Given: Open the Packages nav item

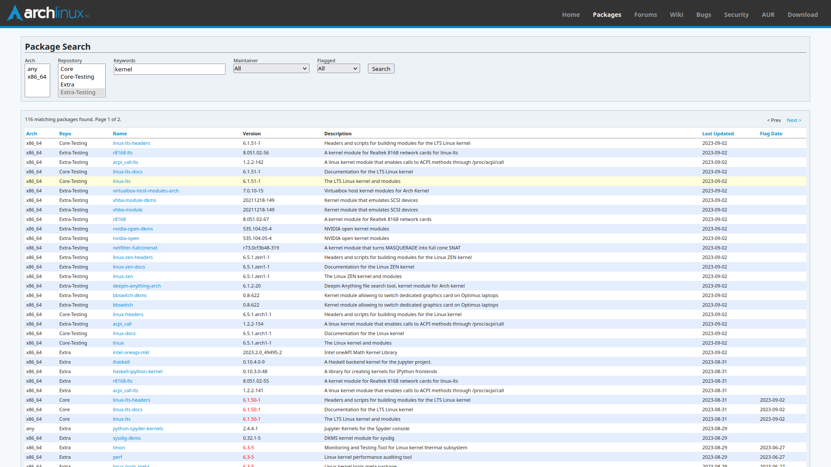Looking at the screenshot, I should (607, 15).
